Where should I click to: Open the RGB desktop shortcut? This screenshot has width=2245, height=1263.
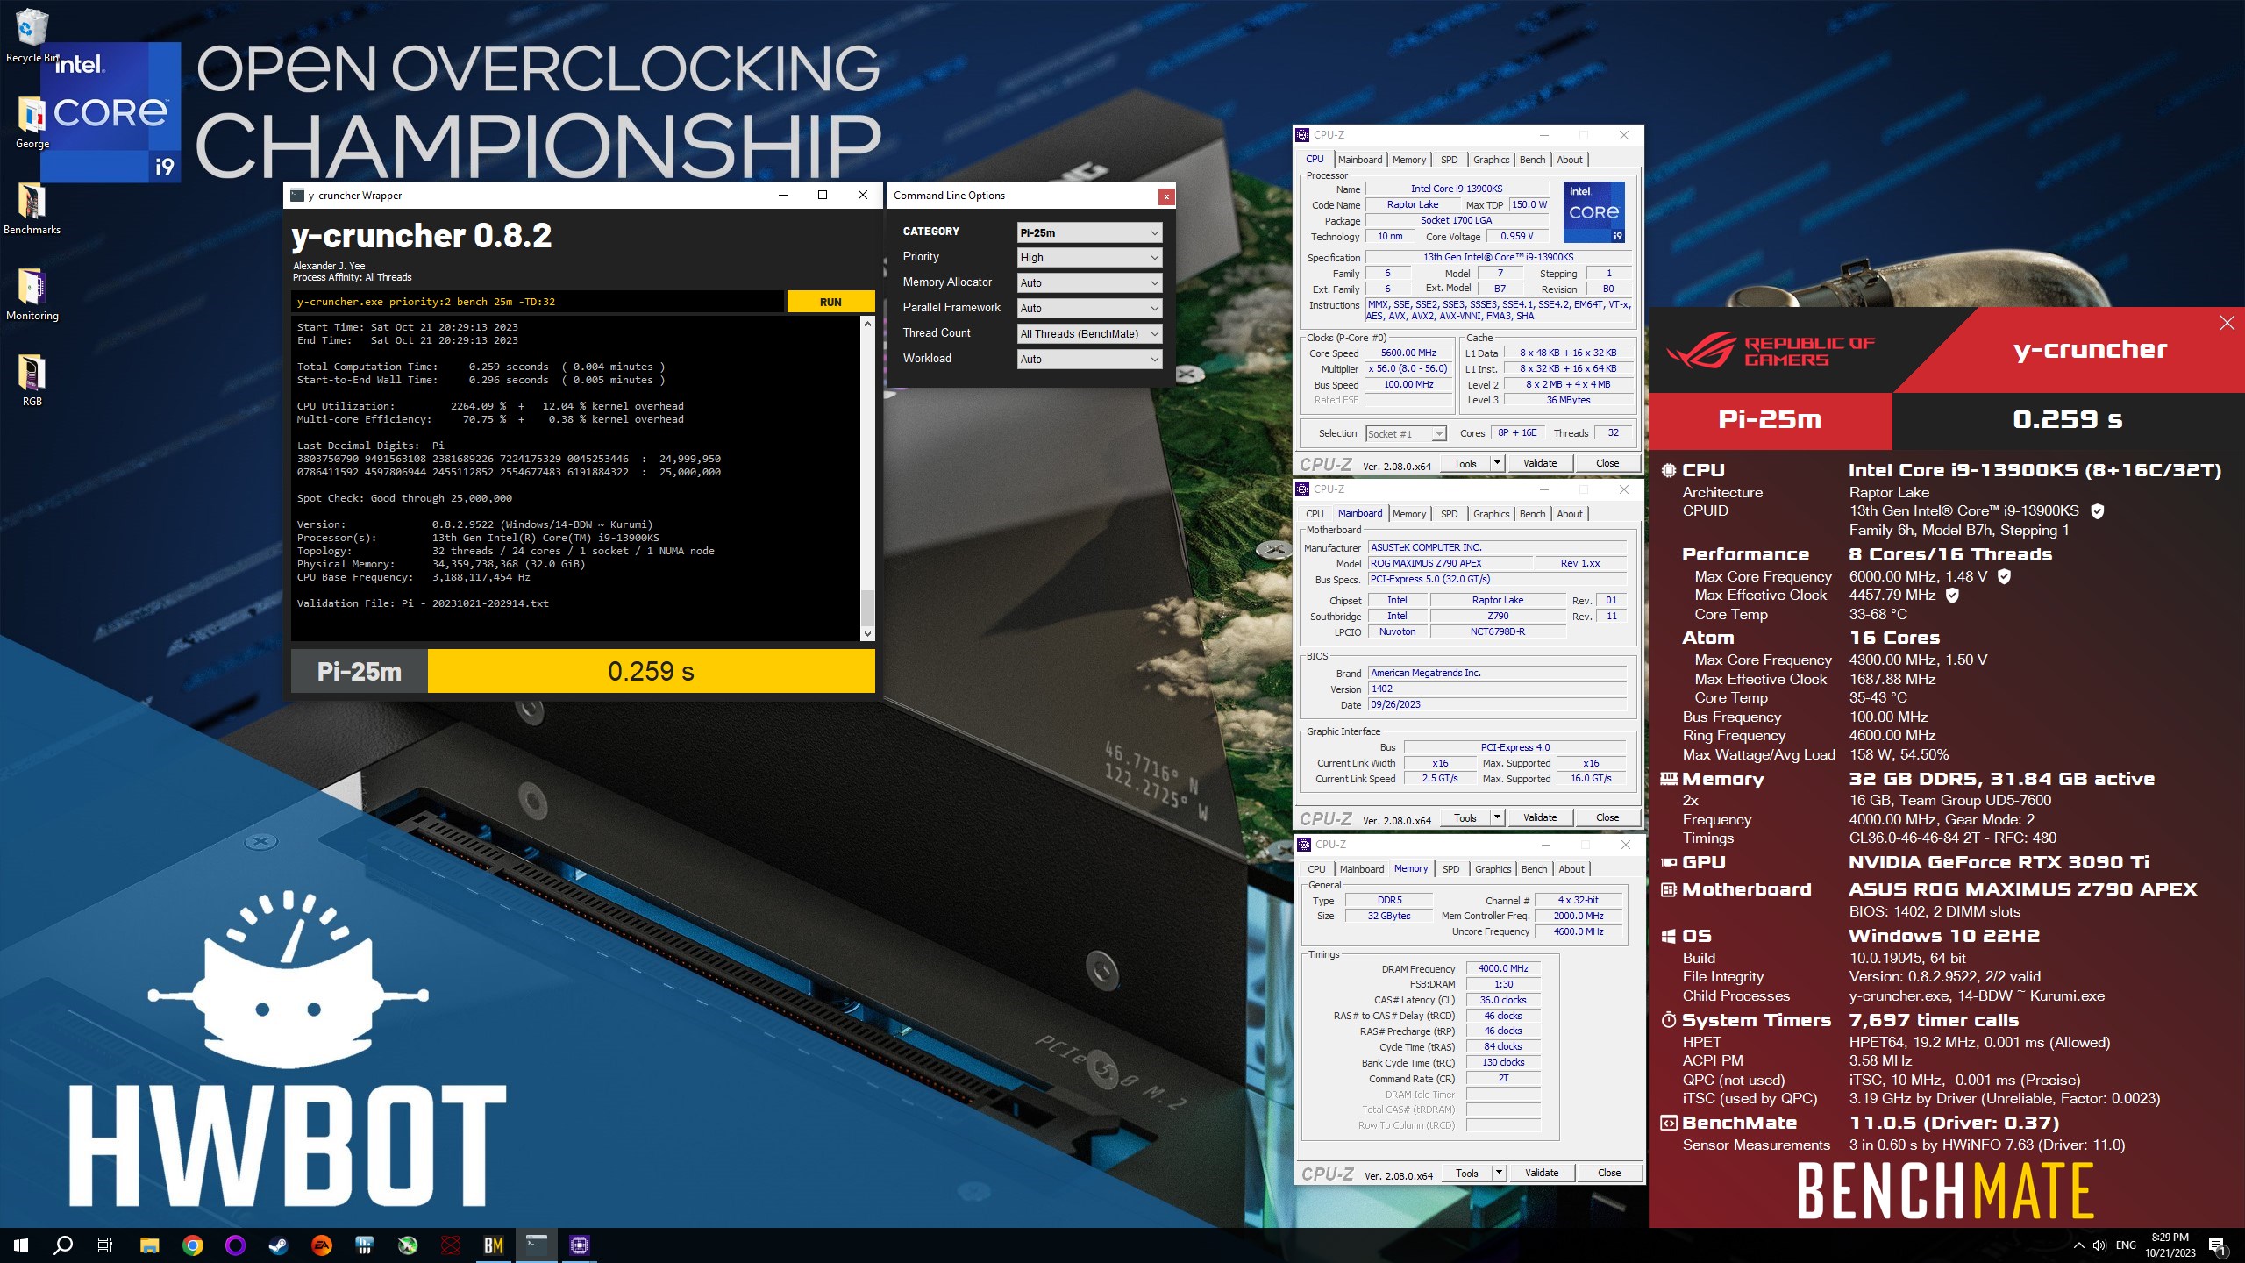32,381
